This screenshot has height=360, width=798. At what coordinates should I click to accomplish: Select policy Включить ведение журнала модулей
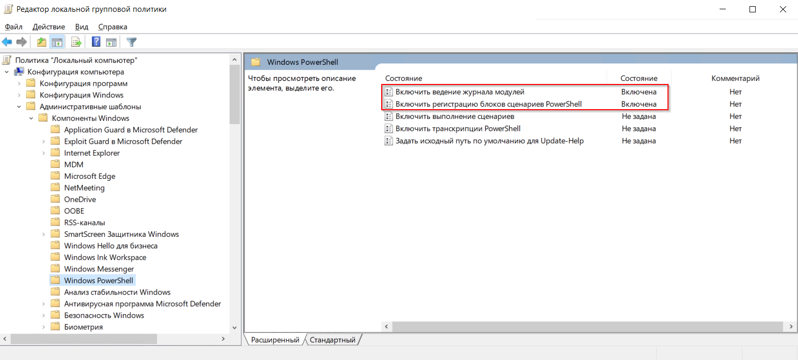460,92
